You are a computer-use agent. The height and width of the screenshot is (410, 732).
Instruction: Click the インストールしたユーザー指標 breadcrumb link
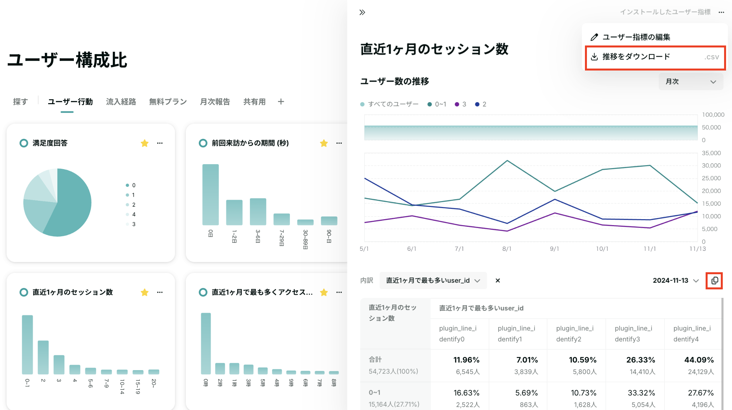[x=665, y=12]
